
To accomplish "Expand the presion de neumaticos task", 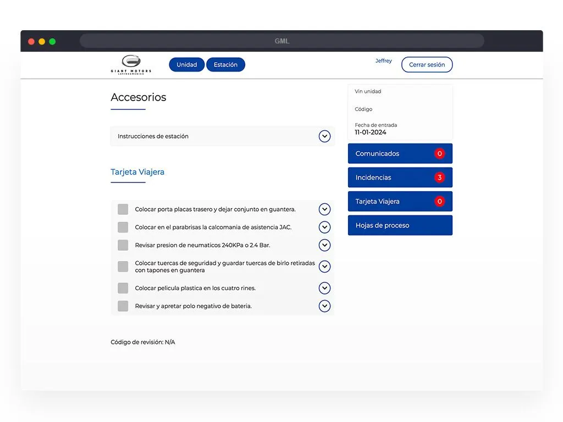I will tap(324, 245).
